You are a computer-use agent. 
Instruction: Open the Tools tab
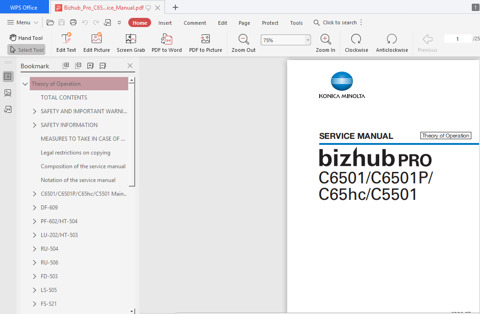296,23
